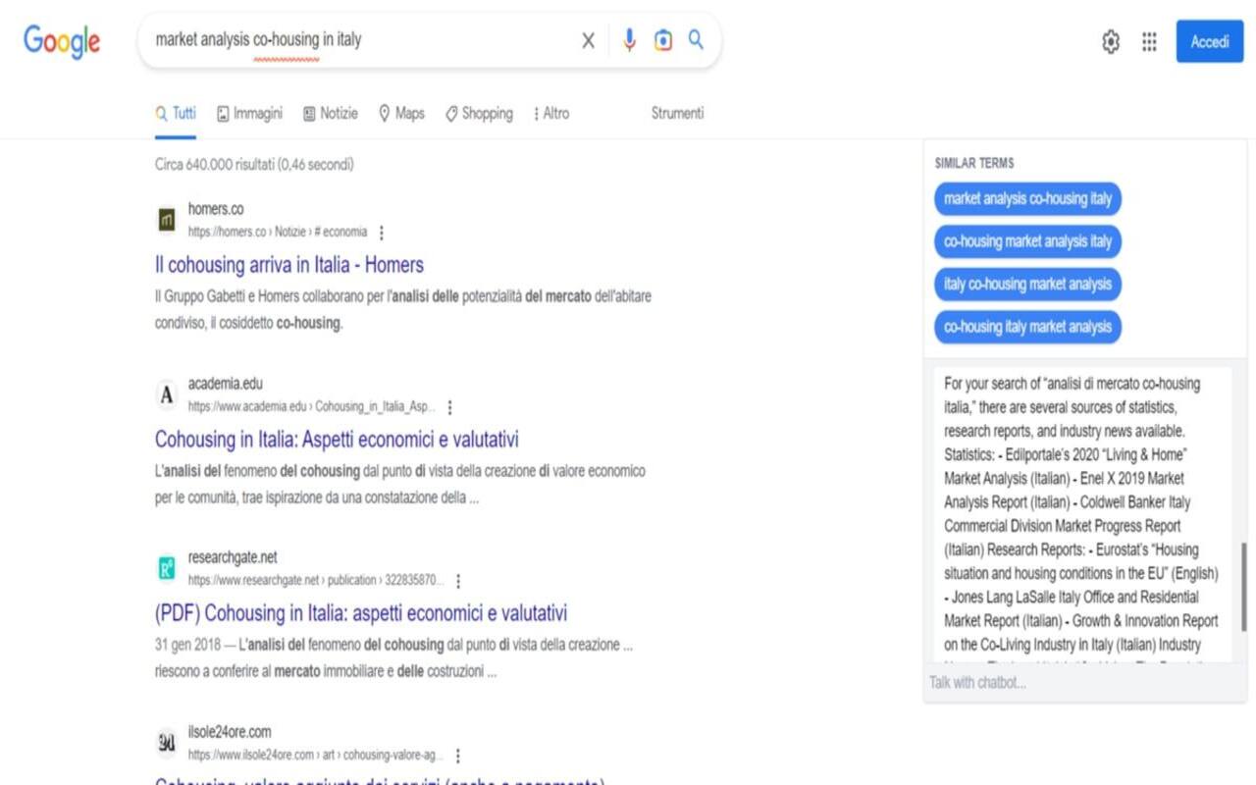Select the 'co-housing market analysis italy' chip
This screenshot has height=785, width=1256.
coord(1026,241)
